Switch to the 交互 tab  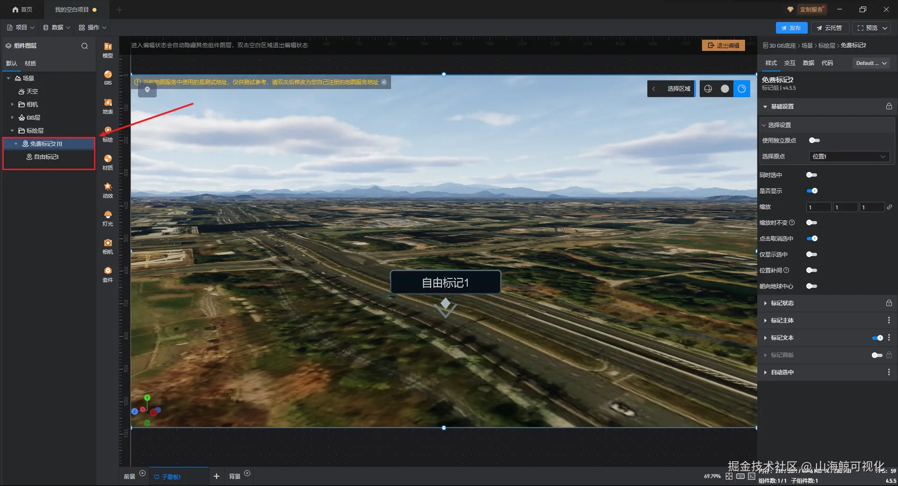click(x=790, y=63)
